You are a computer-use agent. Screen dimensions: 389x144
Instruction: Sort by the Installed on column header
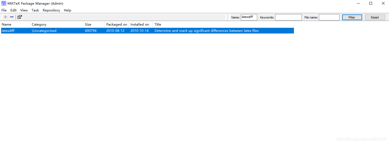coord(141,24)
